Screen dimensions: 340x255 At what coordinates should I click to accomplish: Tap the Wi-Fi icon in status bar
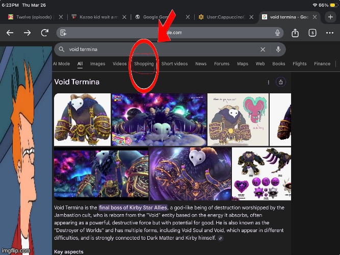pyautogui.click(x=315, y=5)
